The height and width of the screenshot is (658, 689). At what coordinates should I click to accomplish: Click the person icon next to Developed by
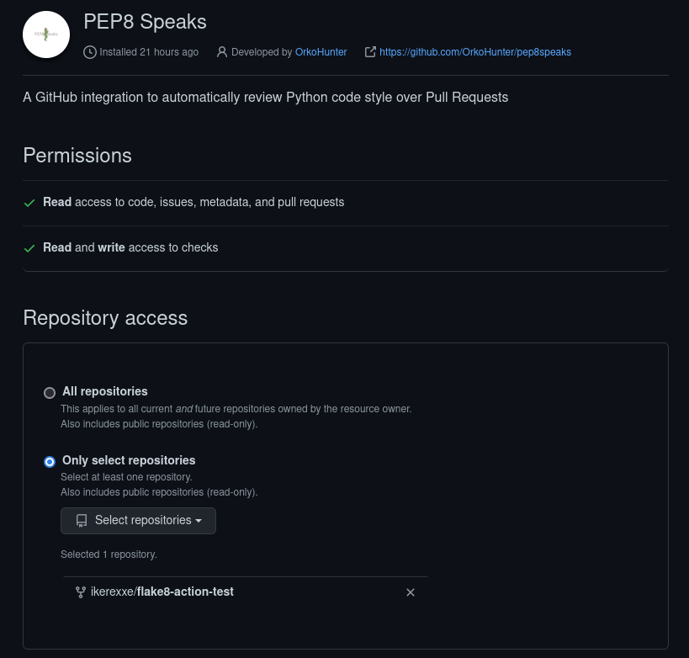pos(221,52)
